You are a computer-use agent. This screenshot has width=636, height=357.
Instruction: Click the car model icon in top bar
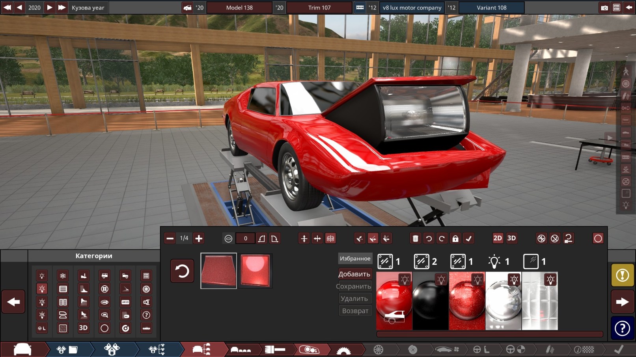[188, 7]
